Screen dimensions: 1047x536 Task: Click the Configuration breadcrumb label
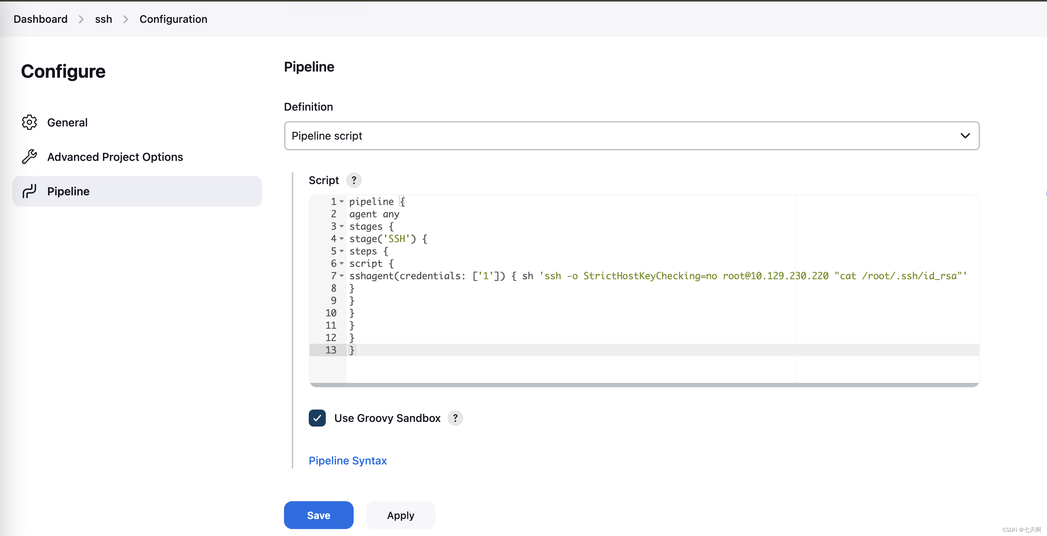coord(174,19)
